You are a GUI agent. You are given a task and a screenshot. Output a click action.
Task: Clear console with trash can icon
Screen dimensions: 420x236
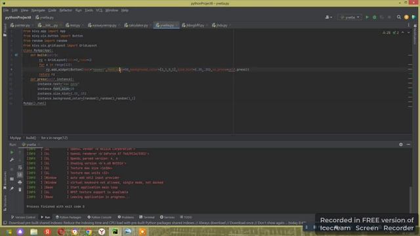(x=20, y=189)
